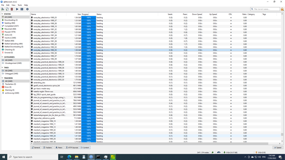
Task: Click the Add Torrent File toolbar icon
Action: click(x=7, y=9)
